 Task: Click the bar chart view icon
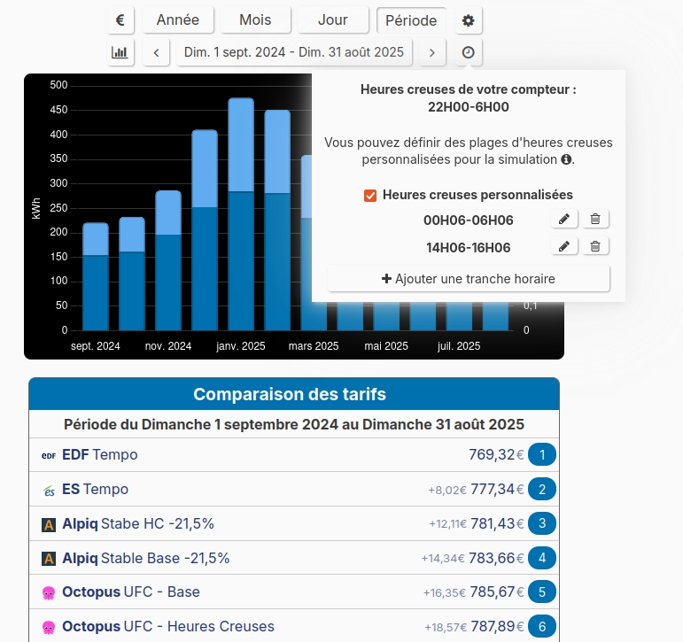[120, 52]
